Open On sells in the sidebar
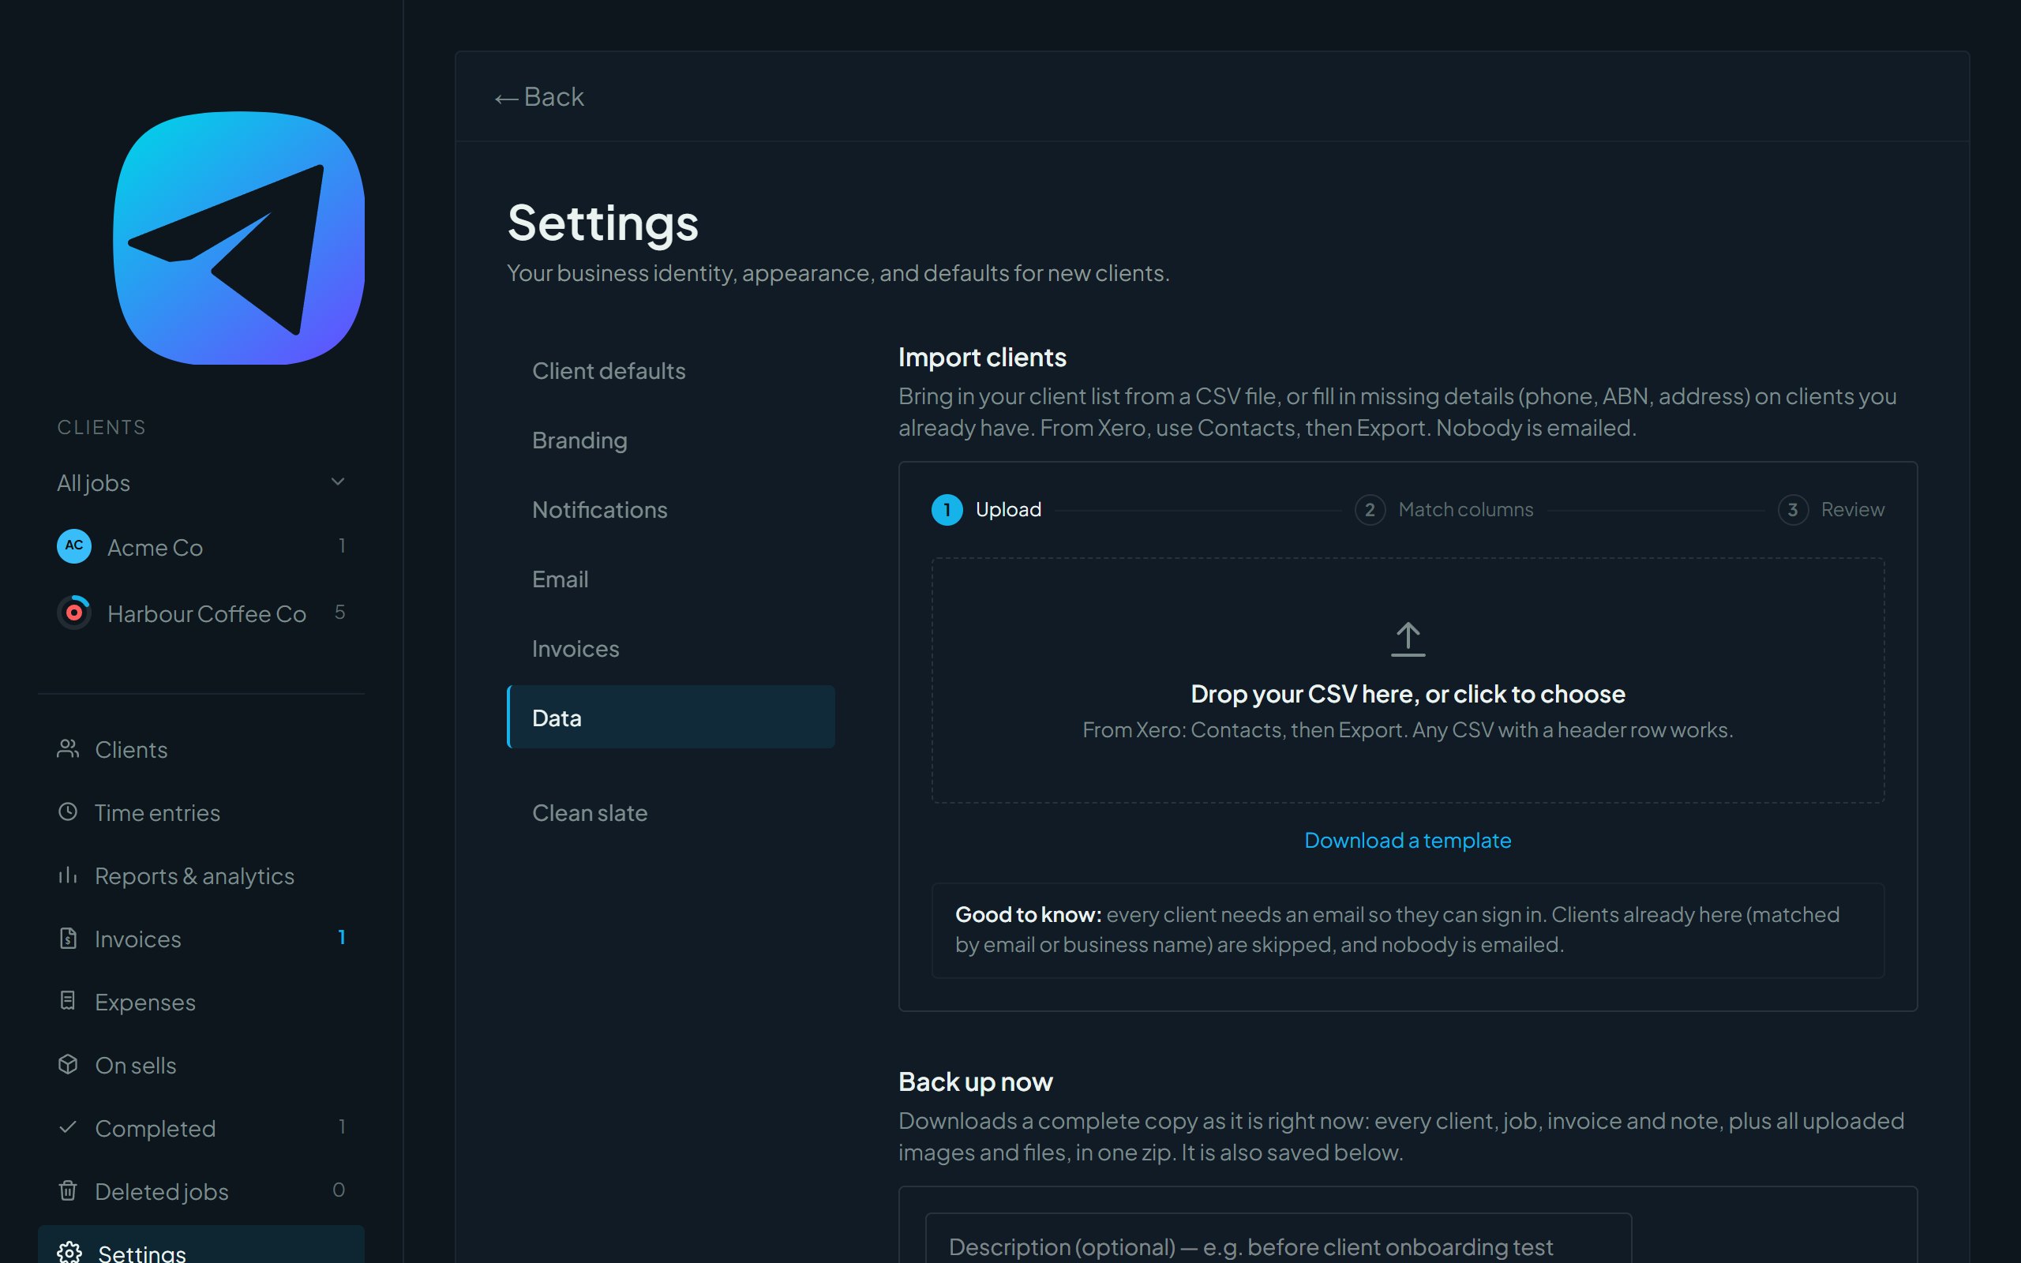This screenshot has height=1263, width=2021. point(201,1064)
